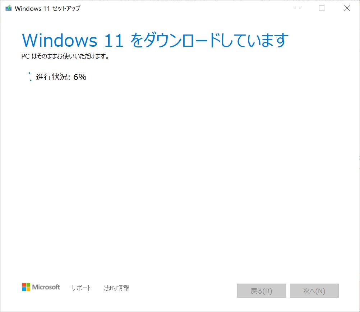
Task: Minimize the Windows 11 setup window
Action: (x=297, y=8)
